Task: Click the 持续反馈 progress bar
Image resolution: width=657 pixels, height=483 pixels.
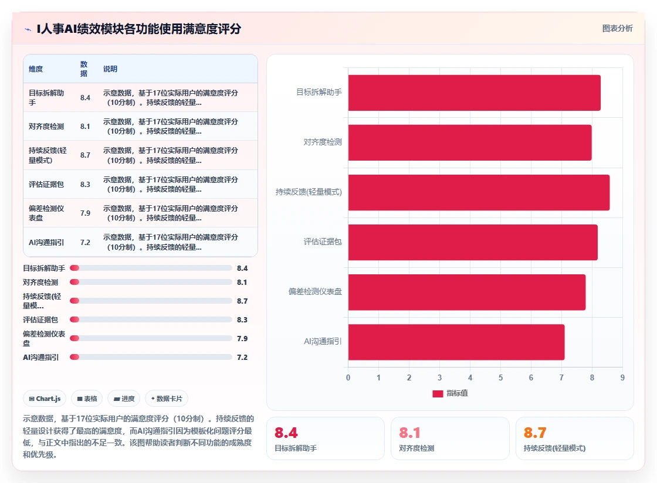Action: (x=151, y=301)
